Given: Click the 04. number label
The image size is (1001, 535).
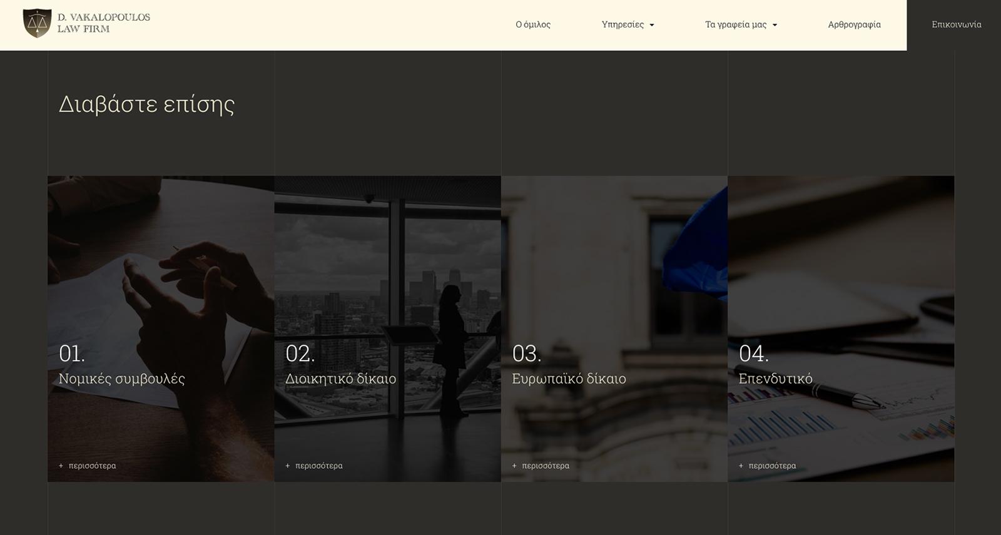Looking at the screenshot, I should 754,354.
